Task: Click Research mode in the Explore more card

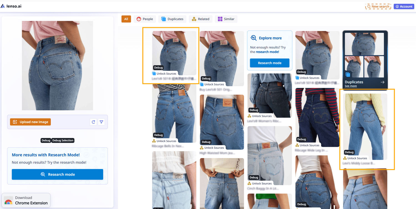Action: pos(270,63)
